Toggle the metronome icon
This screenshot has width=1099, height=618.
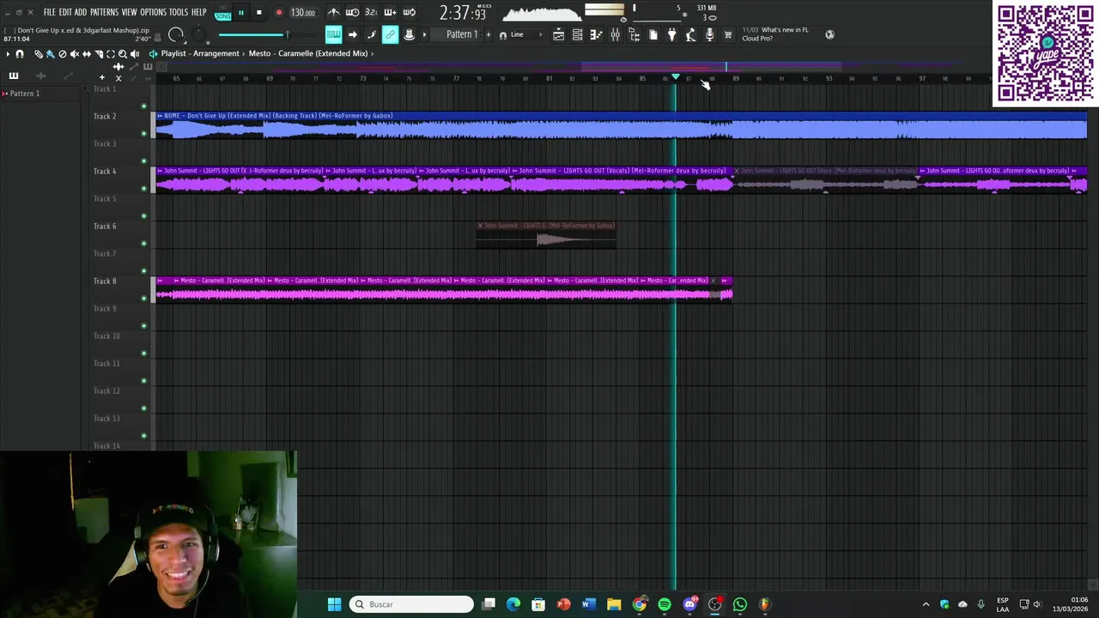coord(333,13)
